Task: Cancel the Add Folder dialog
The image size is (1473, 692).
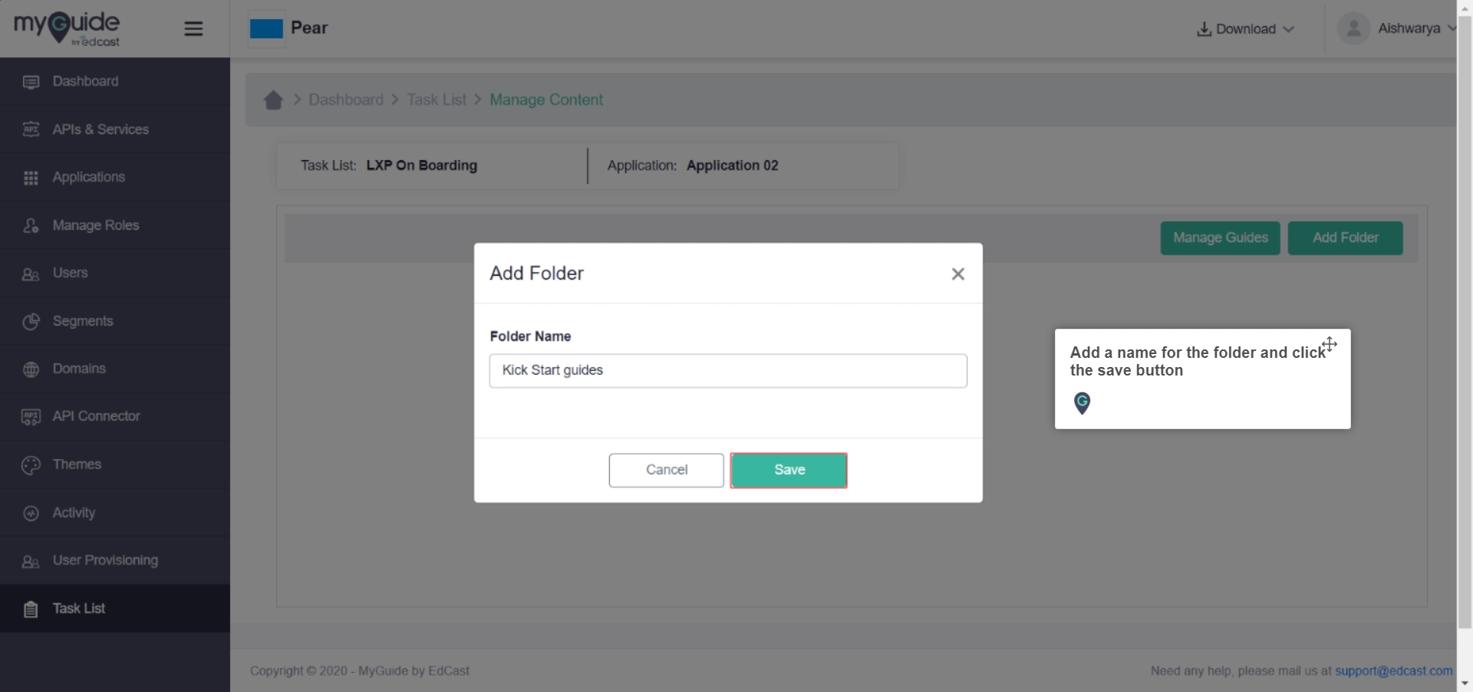Action: click(666, 471)
